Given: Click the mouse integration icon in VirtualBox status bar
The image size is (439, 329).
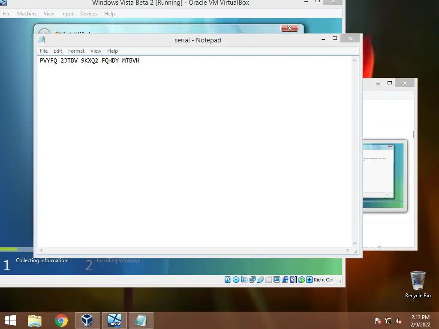Looking at the screenshot, I should click(x=301, y=279).
